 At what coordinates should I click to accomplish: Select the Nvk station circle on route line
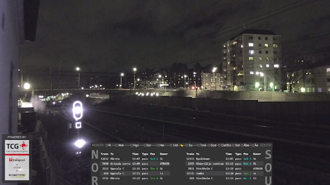[117, 145]
